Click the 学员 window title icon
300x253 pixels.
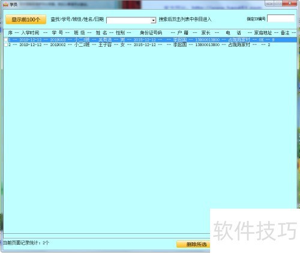[5, 4]
